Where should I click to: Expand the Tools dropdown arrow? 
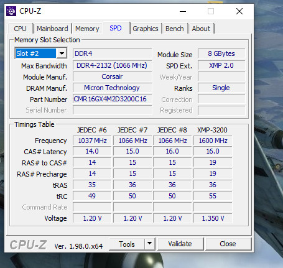tap(149, 244)
